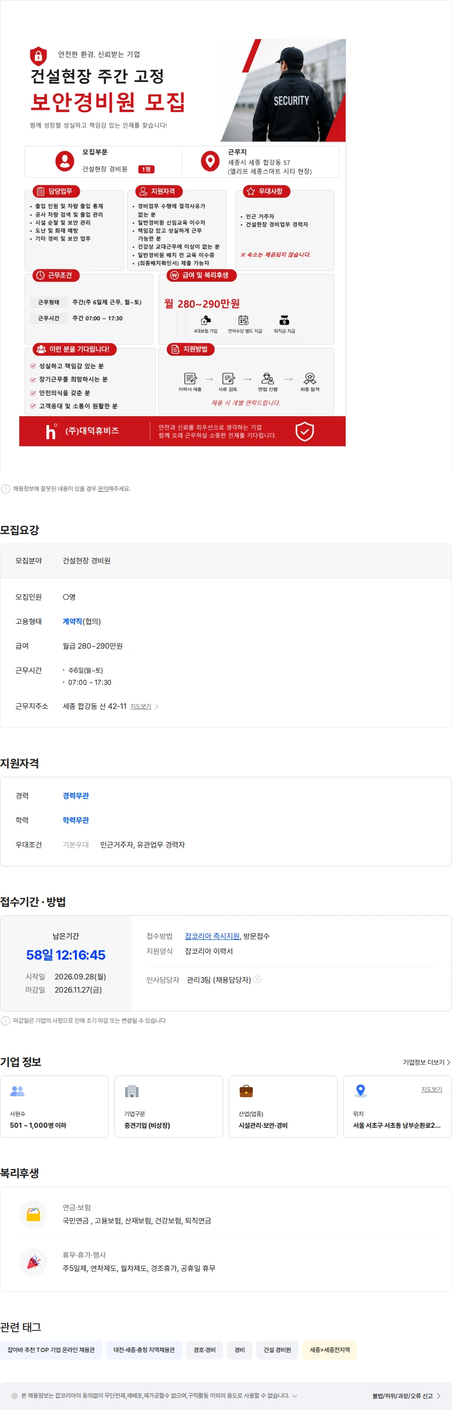The width and height of the screenshot is (452, 1410).
Task: Click the 서류 검토 step icon
Action: [x=228, y=378]
